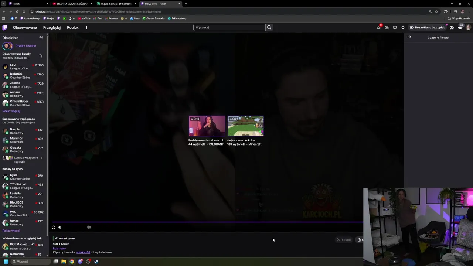The height and width of the screenshot is (266, 473).
Task: Open Wszystkie zakładki bookmarks folder
Action: [x=459, y=18]
